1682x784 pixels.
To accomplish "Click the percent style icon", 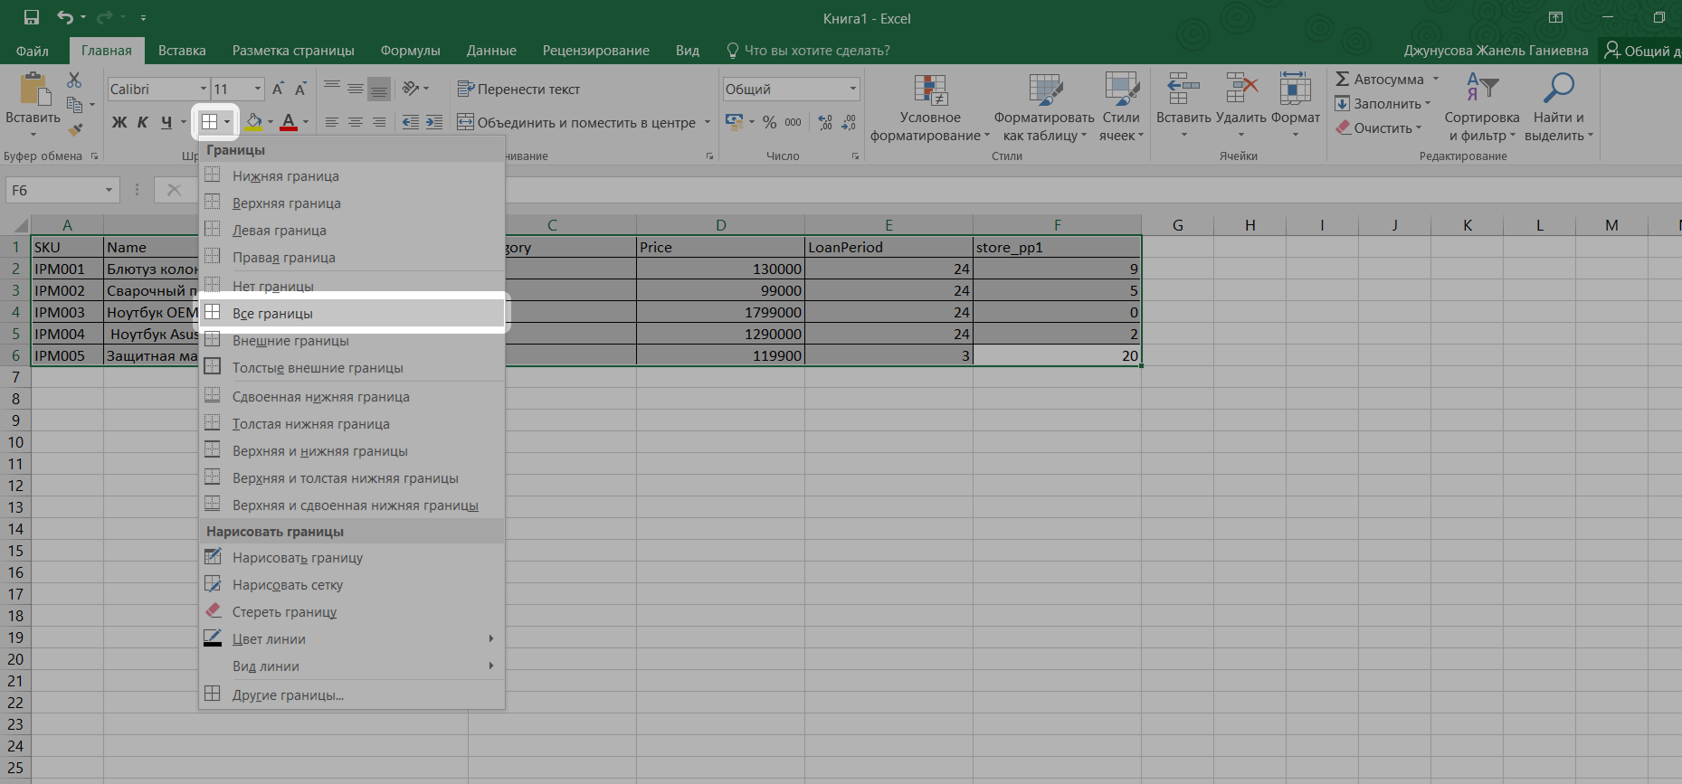I will (769, 122).
